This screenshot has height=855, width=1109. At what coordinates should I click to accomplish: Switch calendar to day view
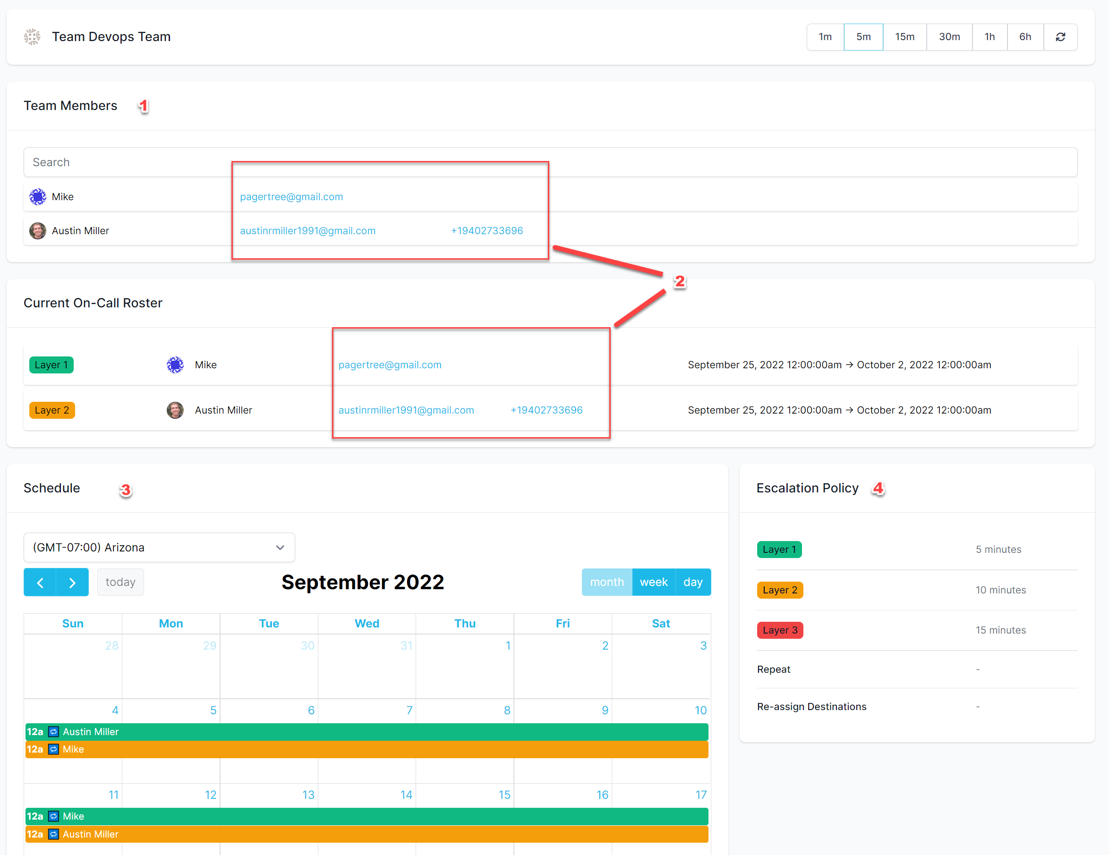(692, 582)
